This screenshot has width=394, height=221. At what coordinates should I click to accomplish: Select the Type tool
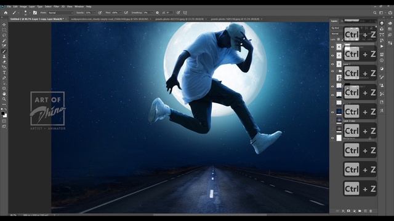tap(4, 72)
